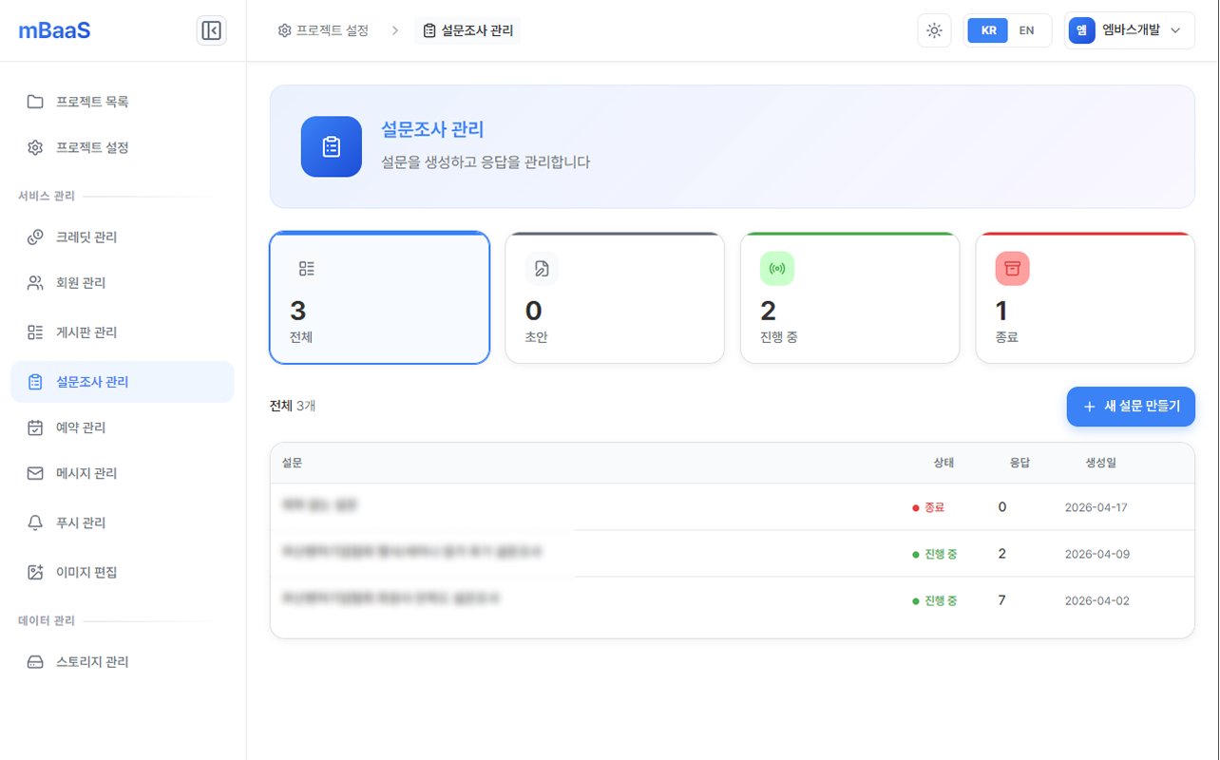Click the folder icon beside 프로젝트 목록

pos(35,102)
